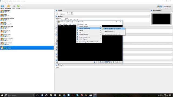The width and height of the screenshot is (173, 97).
Task: Click the greyed Oublier down-arrow toolbar icon
Action: (14, 6)
